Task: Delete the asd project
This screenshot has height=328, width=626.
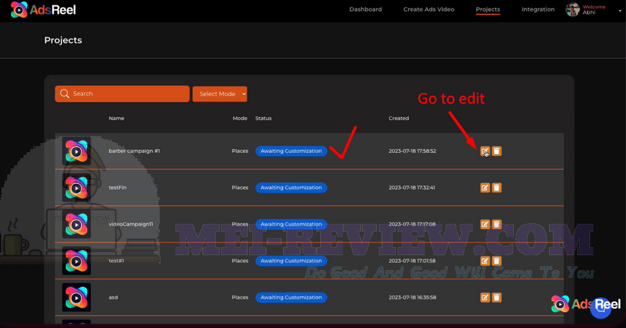Action: [x=497, y=297]
